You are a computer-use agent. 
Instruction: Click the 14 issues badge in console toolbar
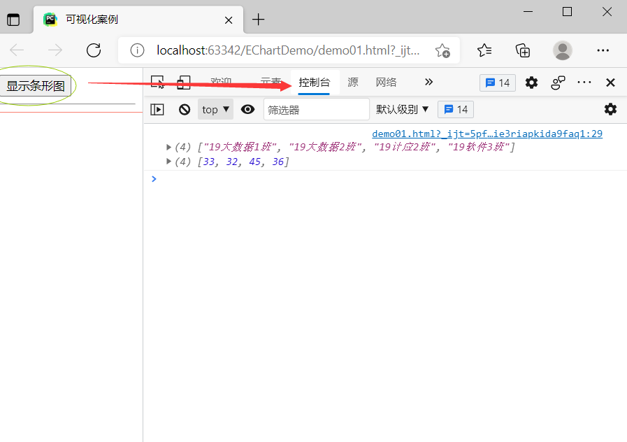coord(456,110)
